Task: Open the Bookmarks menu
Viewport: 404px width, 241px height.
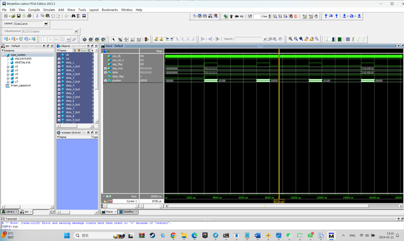Action: click(x=110, y=10)
